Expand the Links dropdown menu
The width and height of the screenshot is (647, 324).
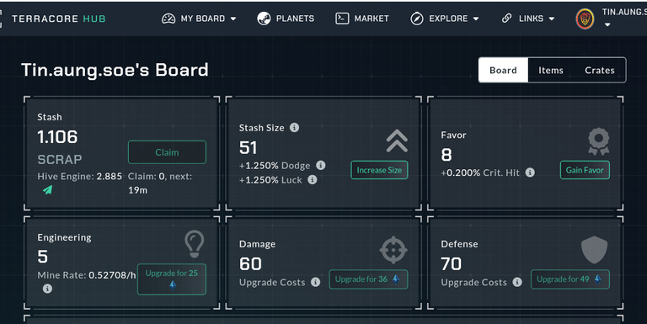tap(527, 19)
